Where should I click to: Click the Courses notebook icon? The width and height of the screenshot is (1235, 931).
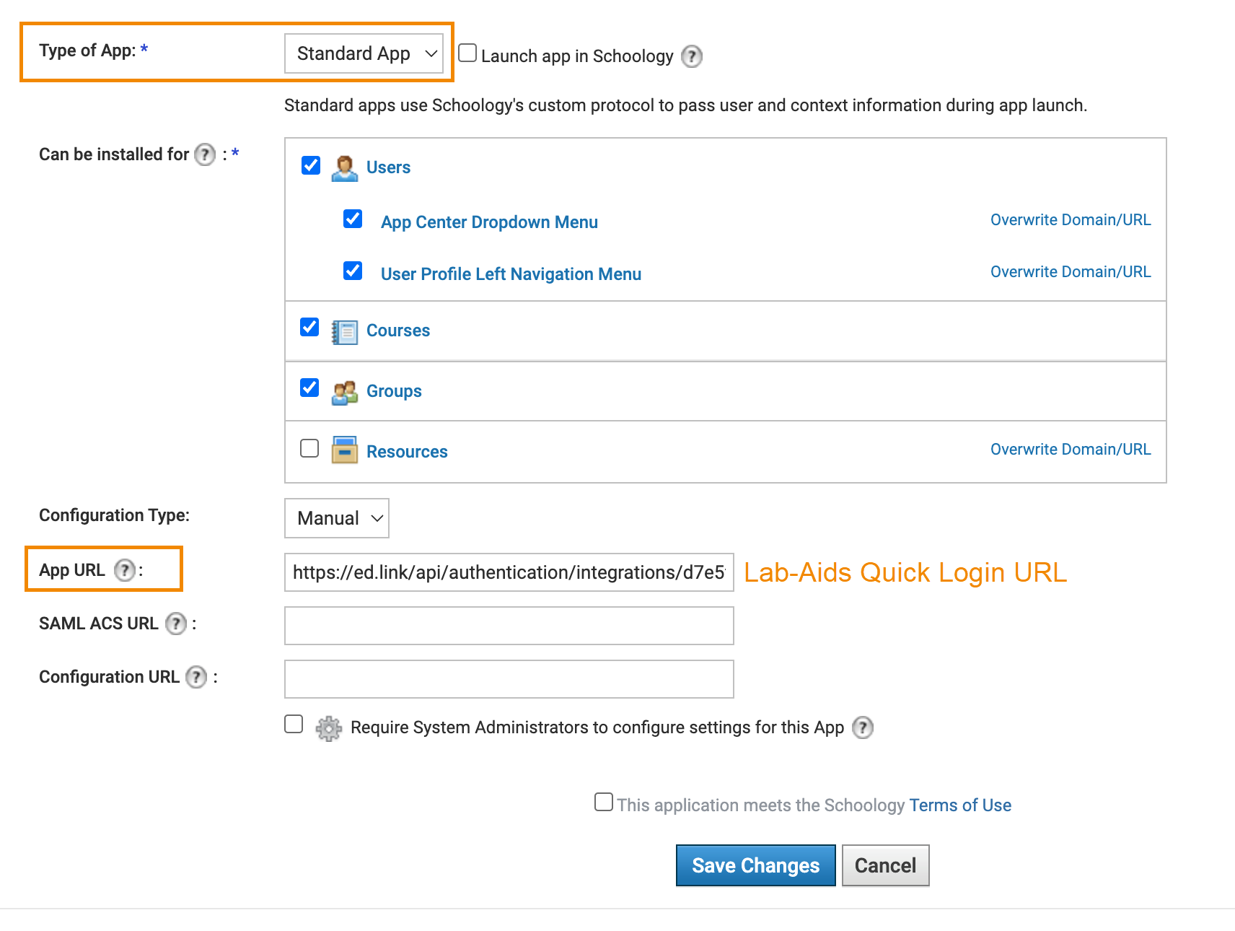[x=344, y=332]
